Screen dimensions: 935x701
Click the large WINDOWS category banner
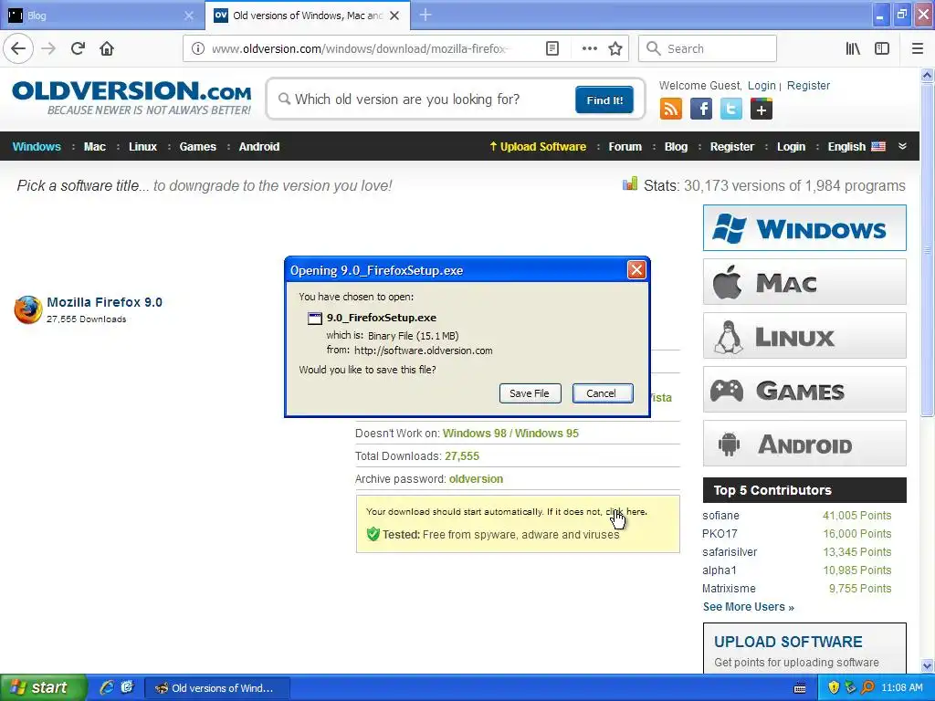[x=804, y=227]
